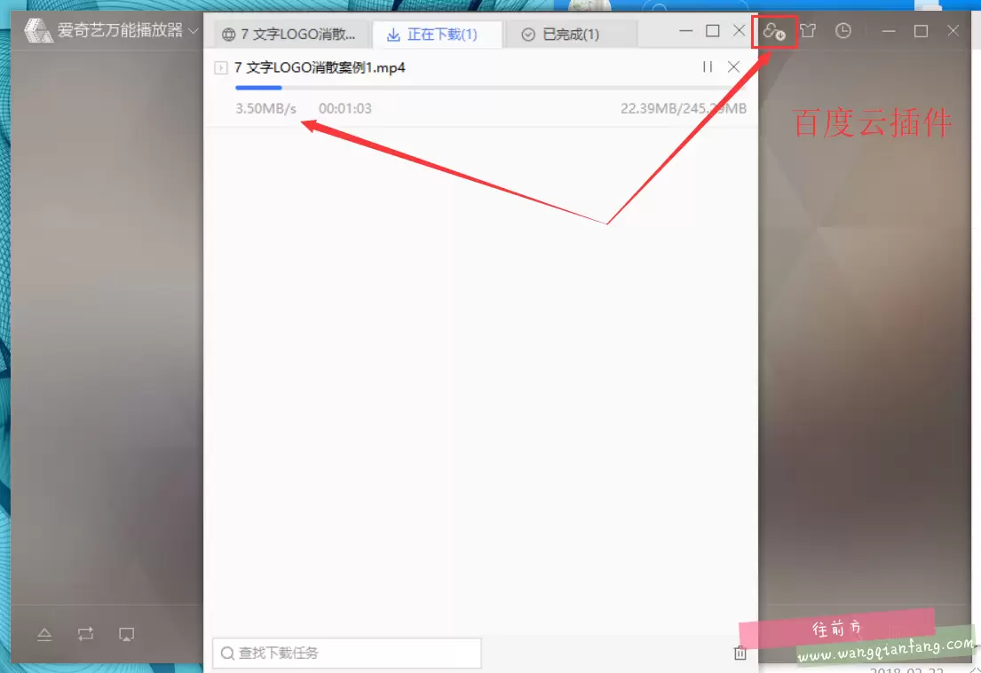Screen dimensions: 981x673
Task: Click the 爱奇艺万能播放器 logo icon
Action: pos(38,31)
